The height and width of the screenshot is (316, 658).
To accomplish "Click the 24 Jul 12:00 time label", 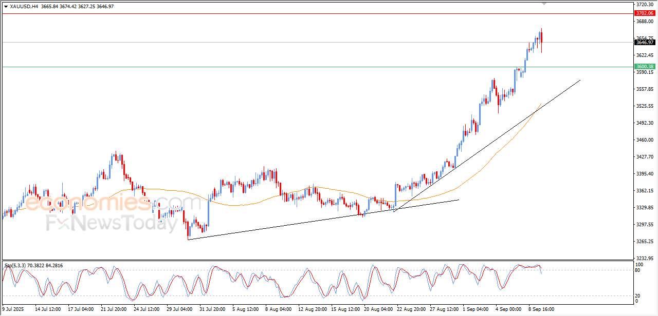I will [x=147, y=309].
